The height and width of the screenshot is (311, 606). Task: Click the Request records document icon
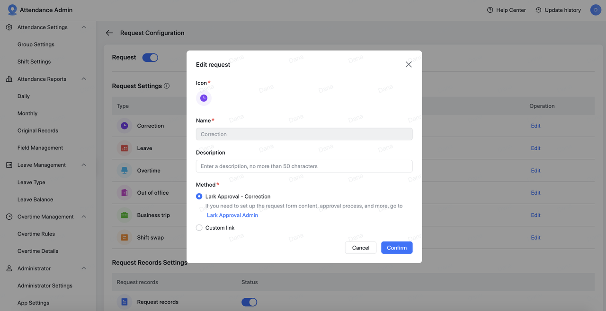[125, 302]
